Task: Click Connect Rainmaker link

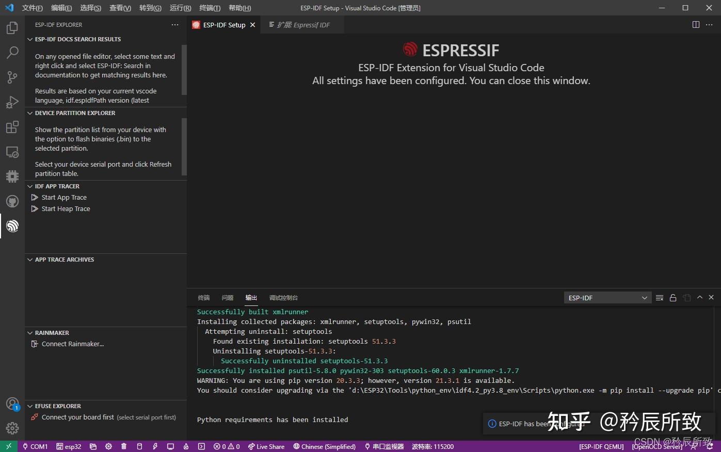Action: [72, 344]
